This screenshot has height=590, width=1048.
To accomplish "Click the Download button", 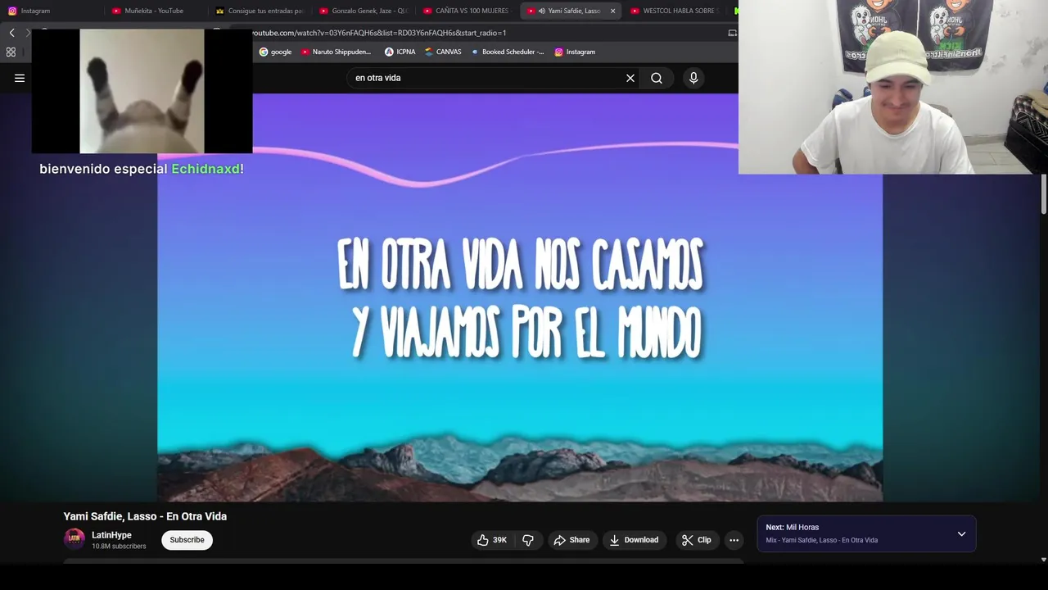I will 634,540.
